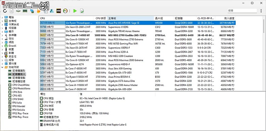Image resolution: width=266 pixels, height=131 pixels.
Task: Select the 32x Opteron 6274 row
Action: click(x=137, y=64)
